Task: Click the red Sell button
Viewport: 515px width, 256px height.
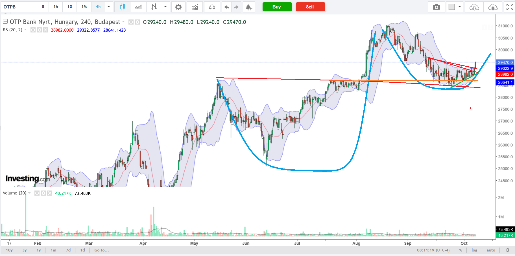Action: pyautogui.click(x=310, y=7)
